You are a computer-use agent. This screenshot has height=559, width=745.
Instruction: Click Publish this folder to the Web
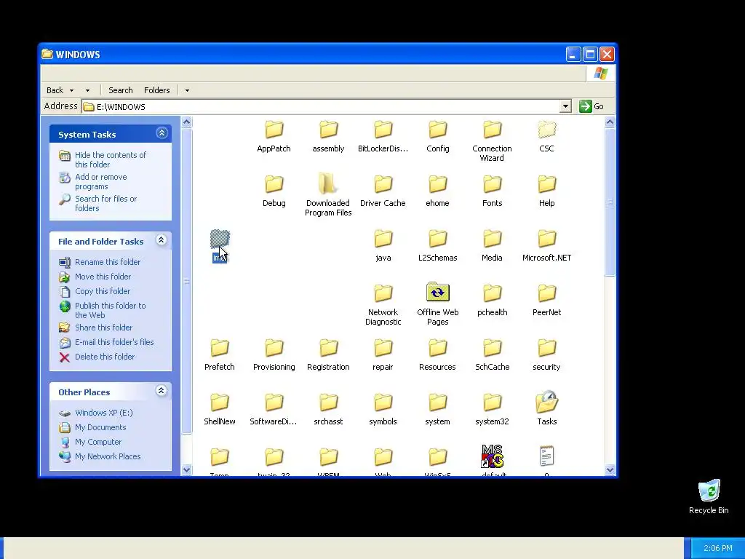111,310
